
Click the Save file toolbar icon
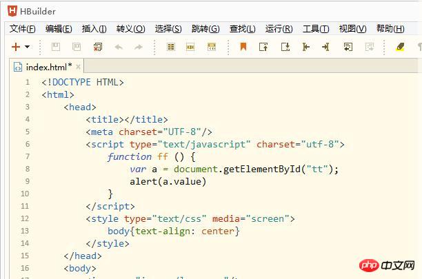point(56,47)
